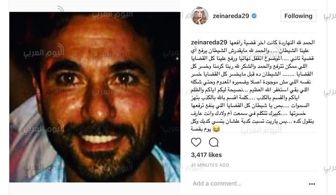Click the partial watermark right of Following button

pos(329,16)
